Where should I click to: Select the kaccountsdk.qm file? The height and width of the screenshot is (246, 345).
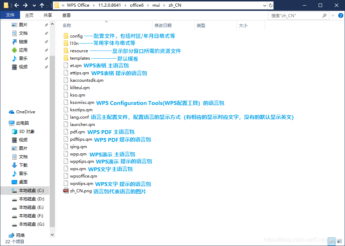87,80
